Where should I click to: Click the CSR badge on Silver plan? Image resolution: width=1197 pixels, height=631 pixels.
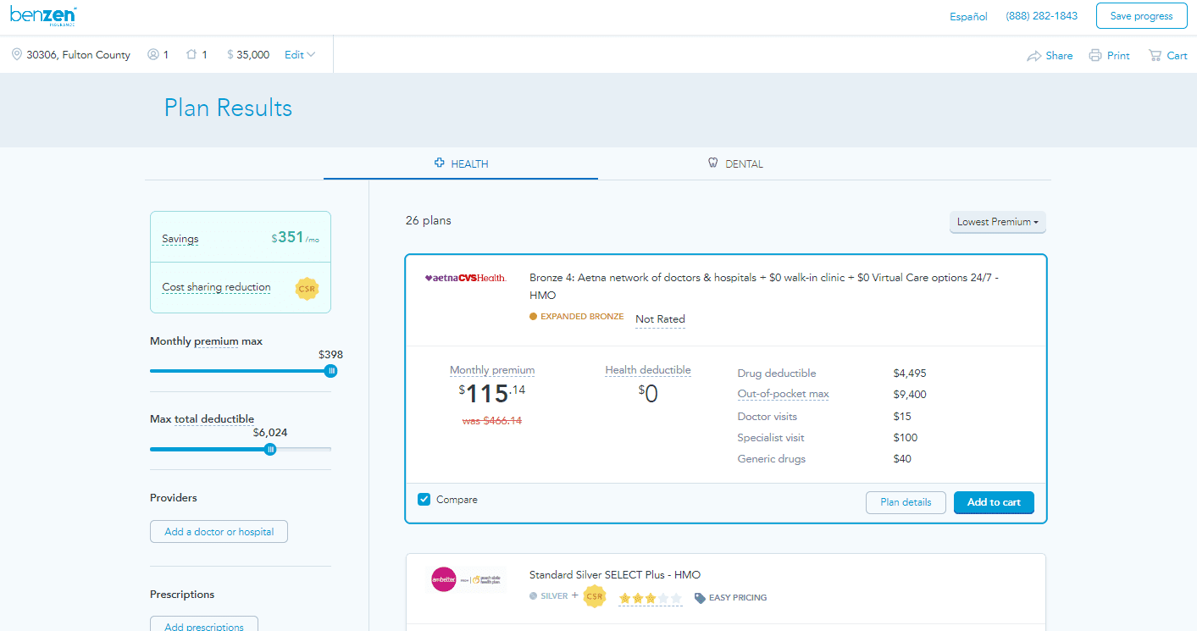pos(595,597)
